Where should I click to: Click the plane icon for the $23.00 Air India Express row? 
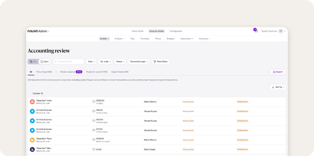[x=32, y=121]
